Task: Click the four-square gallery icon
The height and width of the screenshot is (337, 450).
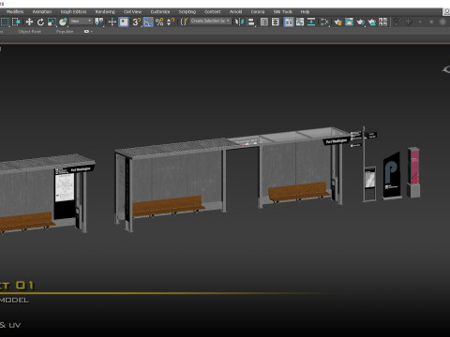Action: tap(382, 22)
